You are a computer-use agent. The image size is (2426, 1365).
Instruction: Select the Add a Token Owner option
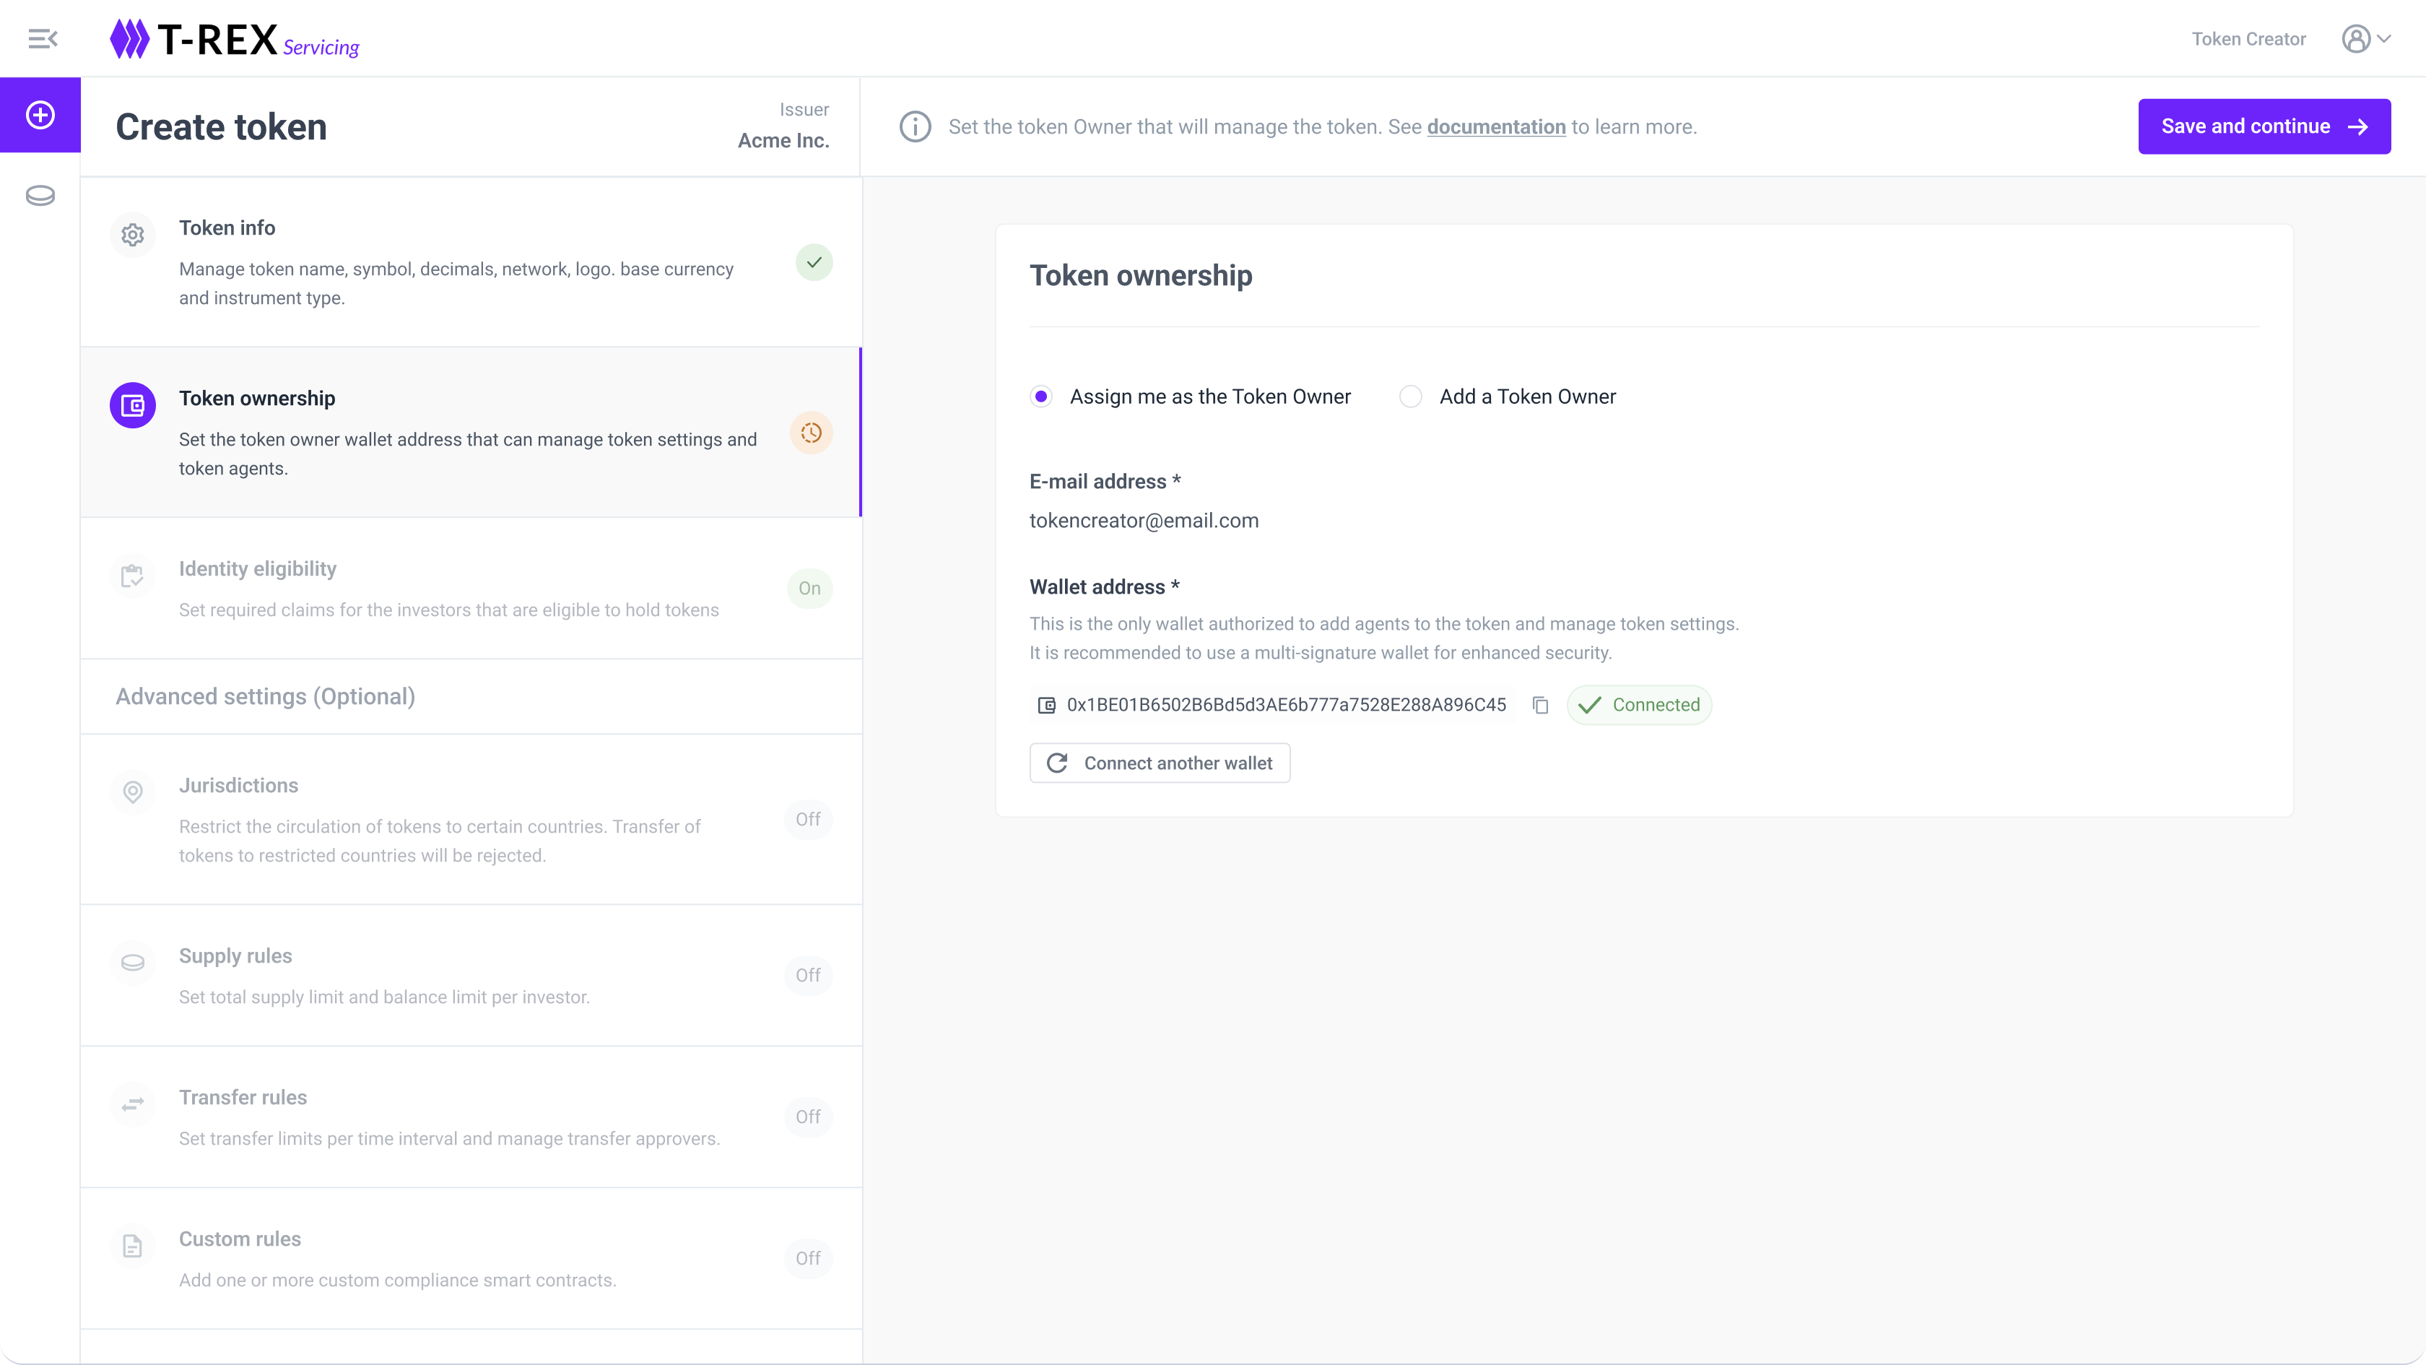(1410, 396)
